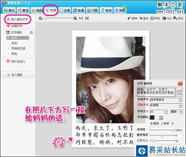Adjust the 旋转角度 slider

pyautogui.click(x=162, y=135)
